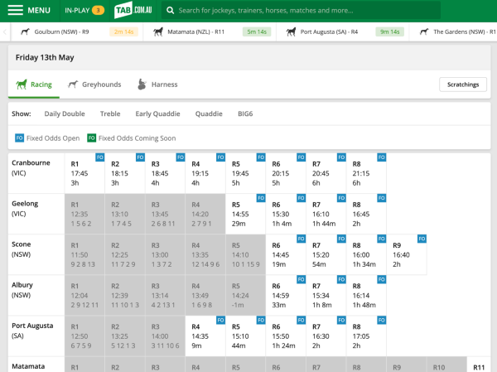Click the Harness racing icon
Image resolution: width=497 pixels, height=372 pixels.
142,85
